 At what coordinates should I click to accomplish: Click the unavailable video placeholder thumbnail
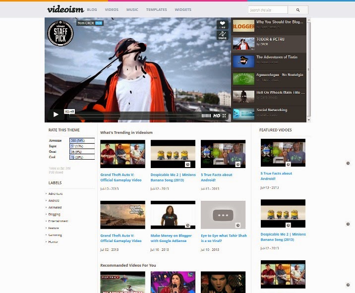click(x=223, y=215)
